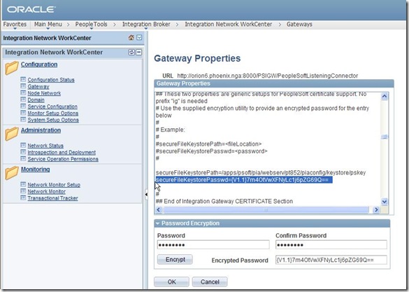
Task: Collapse the left WorkCenter pane with the arrow handle
Action: click(146, 195)
